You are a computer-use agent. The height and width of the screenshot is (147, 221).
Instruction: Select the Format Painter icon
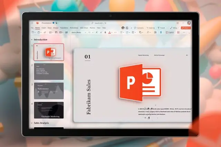pyautogui.click(x=45, y=32)
